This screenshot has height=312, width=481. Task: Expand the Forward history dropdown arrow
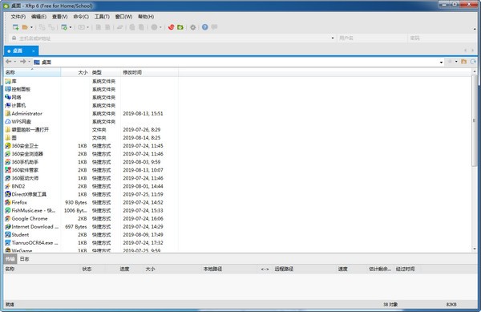click(x=29, y=62)
